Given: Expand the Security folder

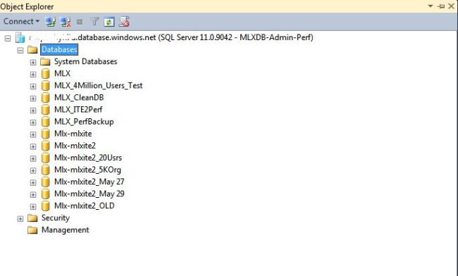Looking at the screenshot, I should tap(20, 219).
